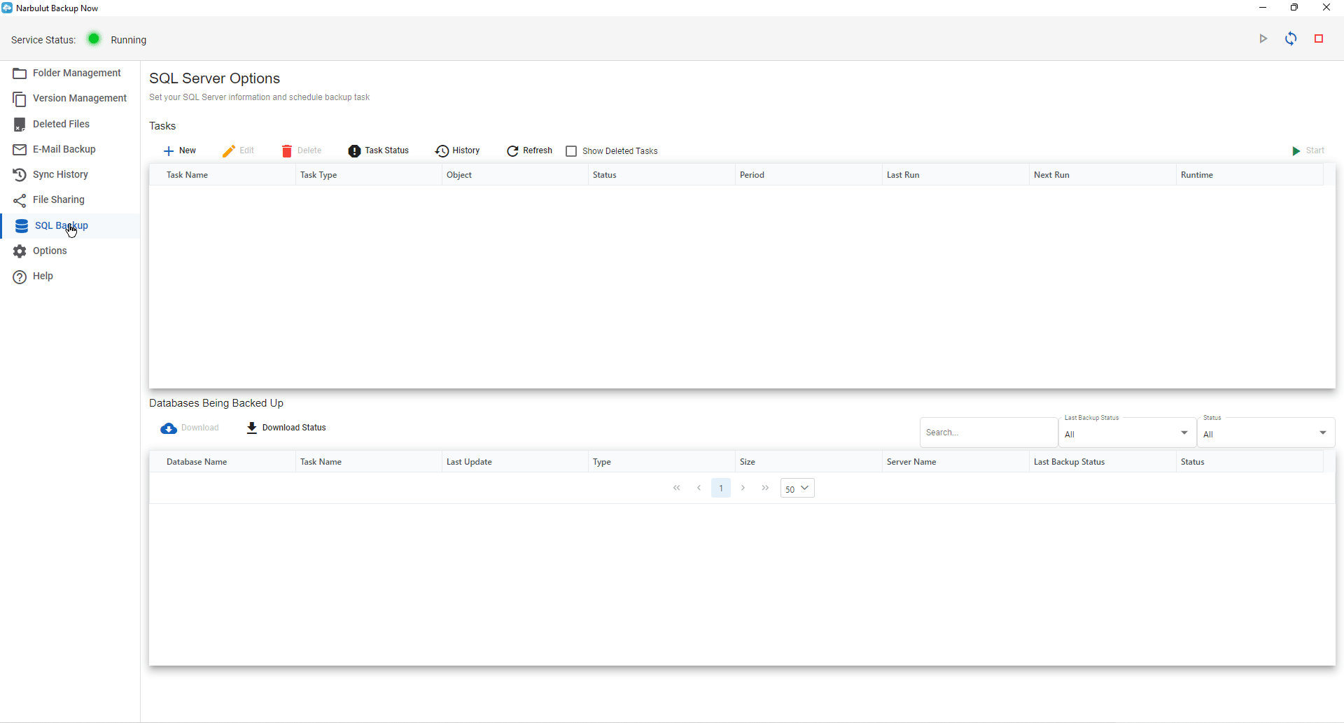
Task: Enable Show Deleted Tasks checkbox
Action: pos(571,151)
